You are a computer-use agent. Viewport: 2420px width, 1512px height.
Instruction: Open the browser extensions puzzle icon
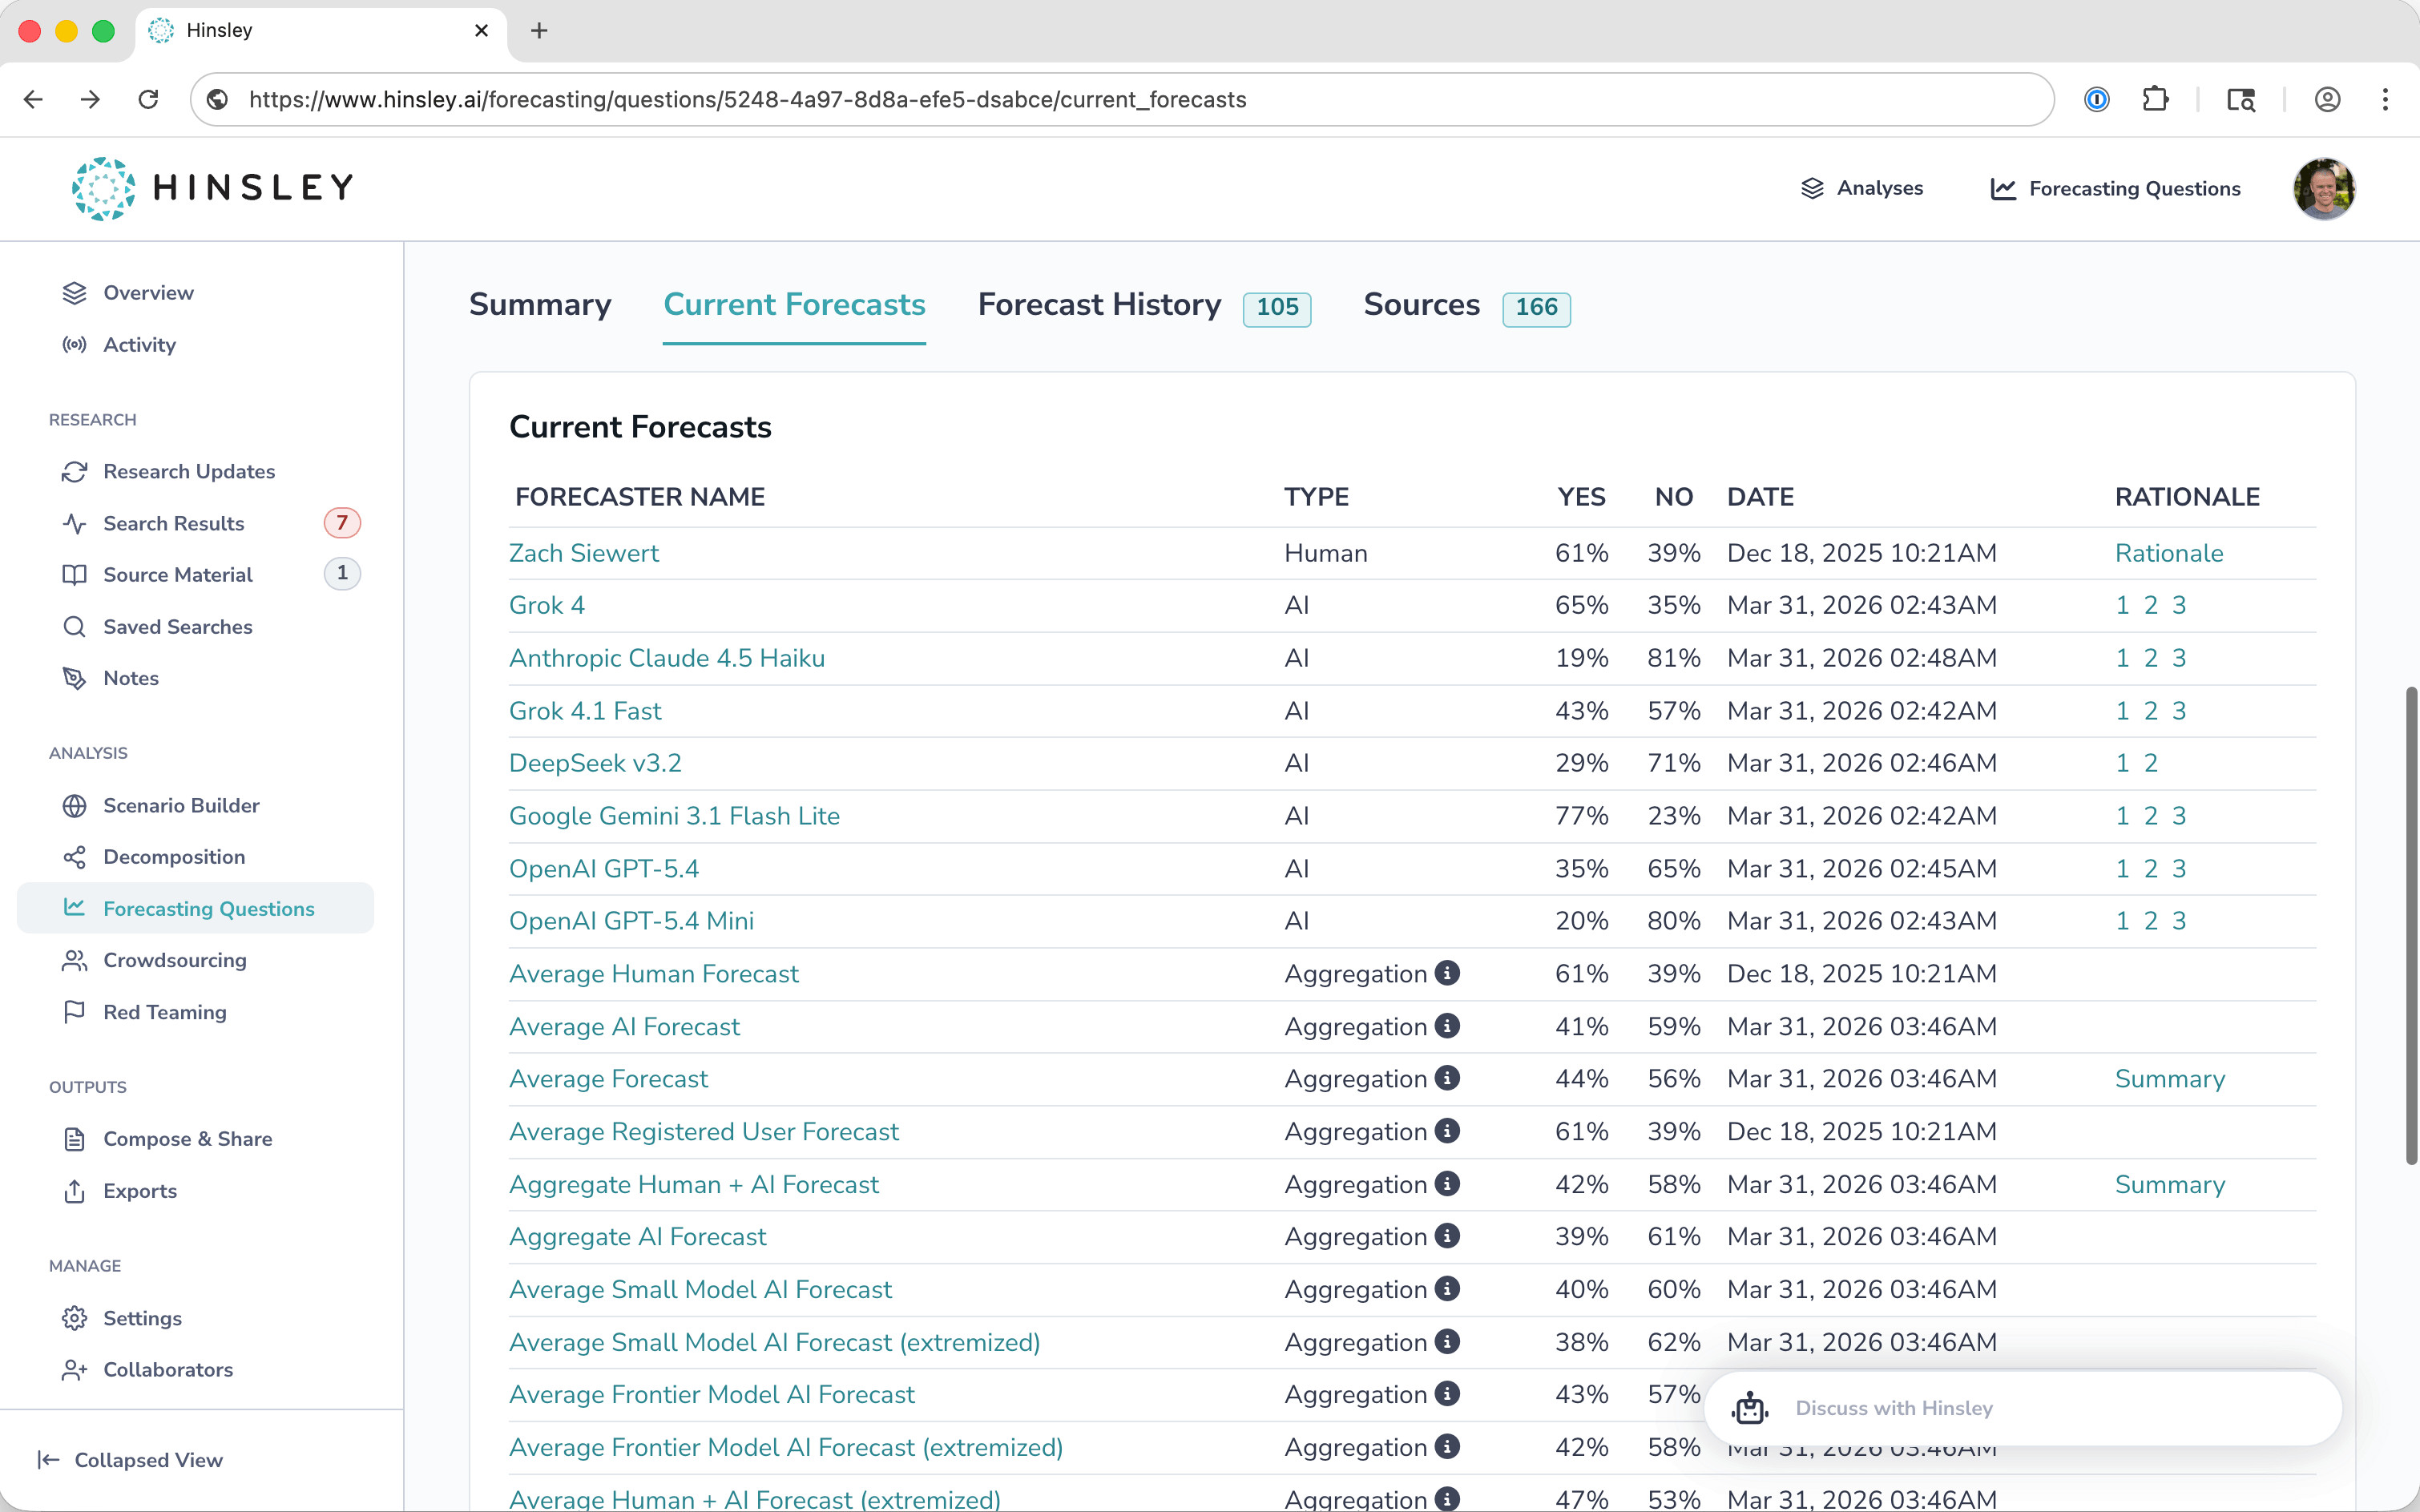coord(2155,99)
